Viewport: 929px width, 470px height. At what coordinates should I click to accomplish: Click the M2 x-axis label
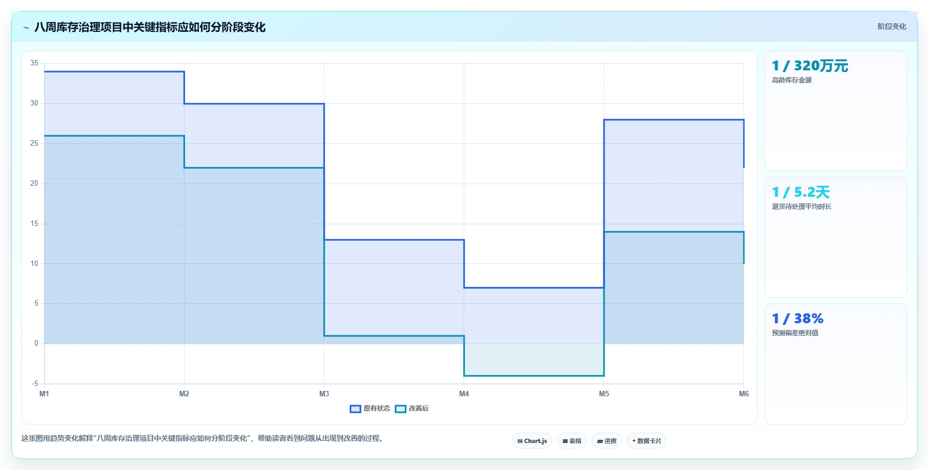click(184, 394)
